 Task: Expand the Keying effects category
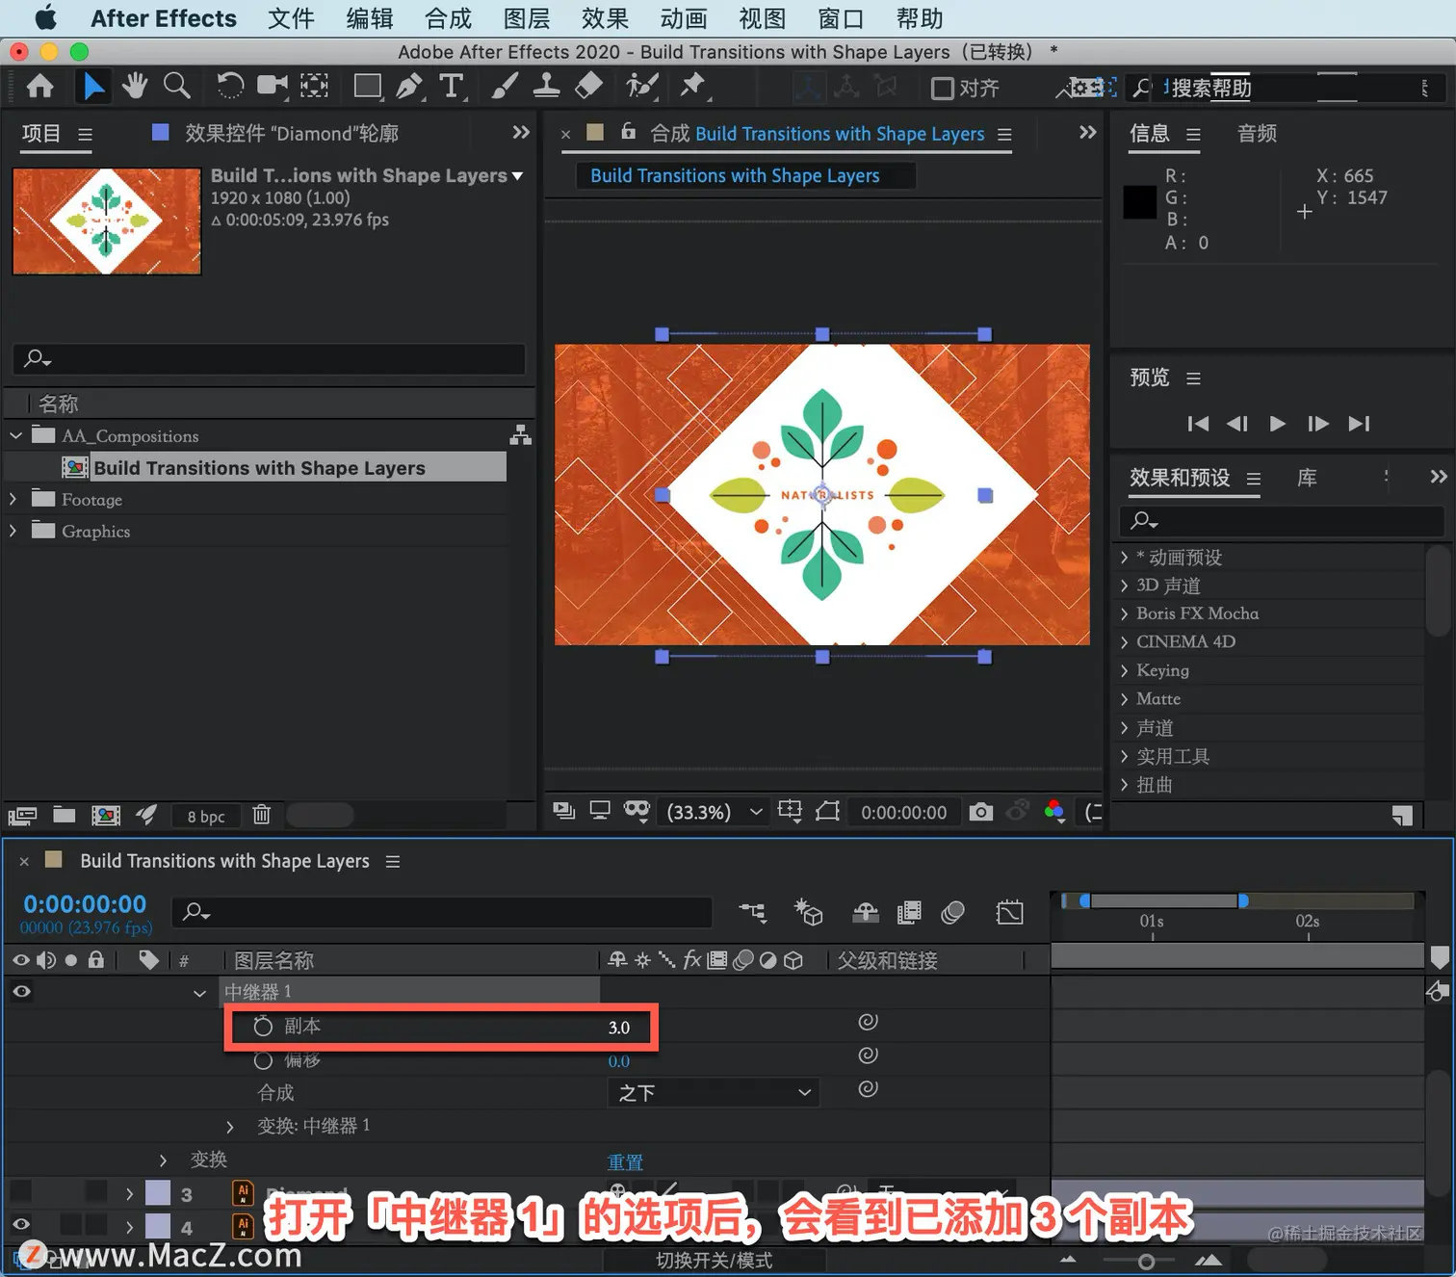pyautogui.click(x=1123, y=670)
